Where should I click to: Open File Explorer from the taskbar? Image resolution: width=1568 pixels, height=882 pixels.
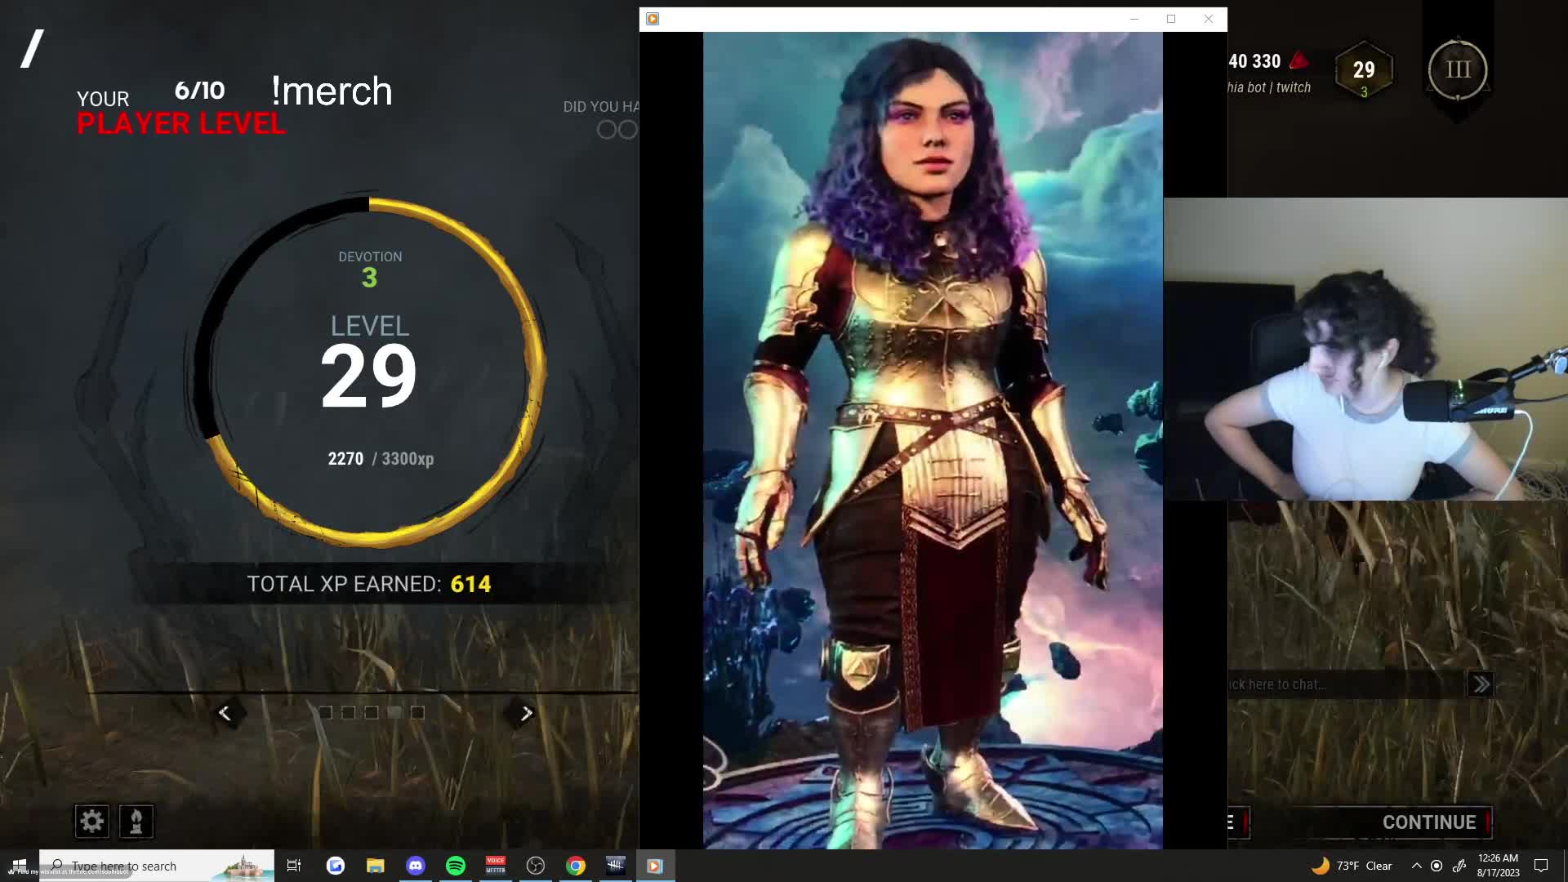[375, 866]
